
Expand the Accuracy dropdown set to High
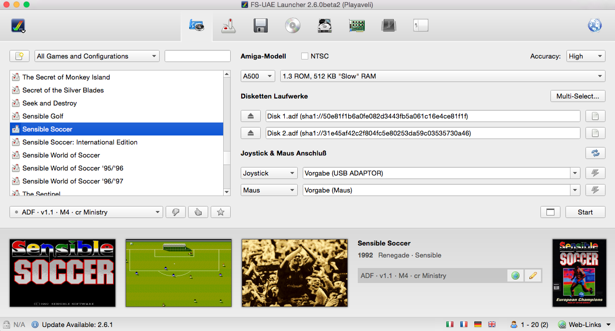[x=585, y=56]
